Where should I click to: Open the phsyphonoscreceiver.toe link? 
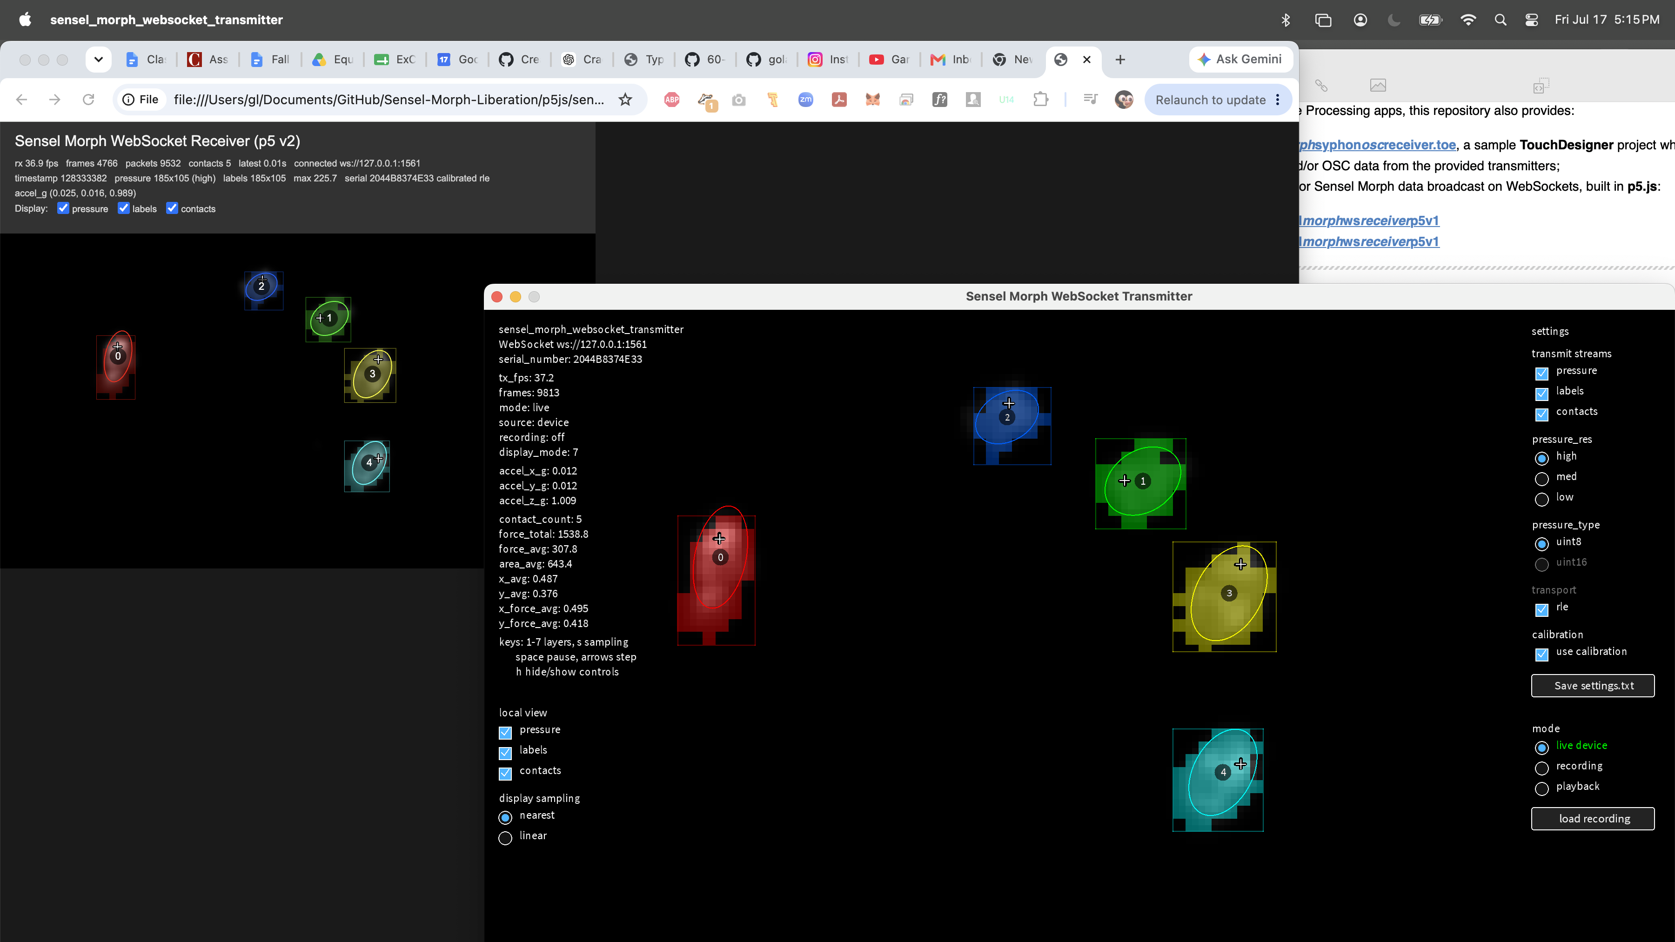point(1378,144)
